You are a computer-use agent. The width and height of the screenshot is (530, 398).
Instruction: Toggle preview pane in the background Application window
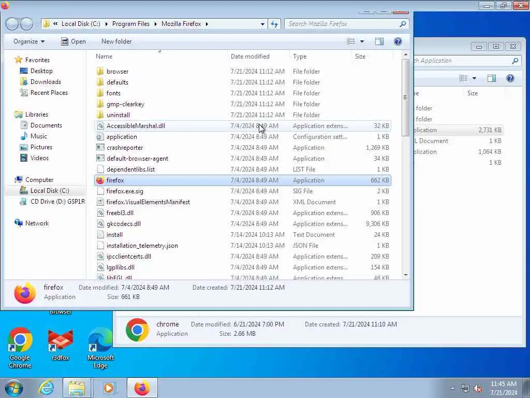(x=492, y=79)
